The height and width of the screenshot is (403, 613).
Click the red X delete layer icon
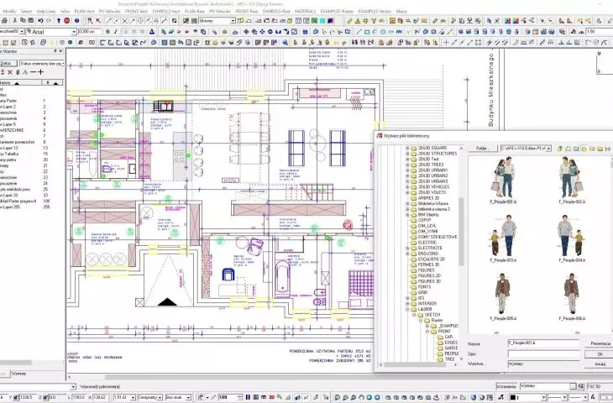(10, 72)
